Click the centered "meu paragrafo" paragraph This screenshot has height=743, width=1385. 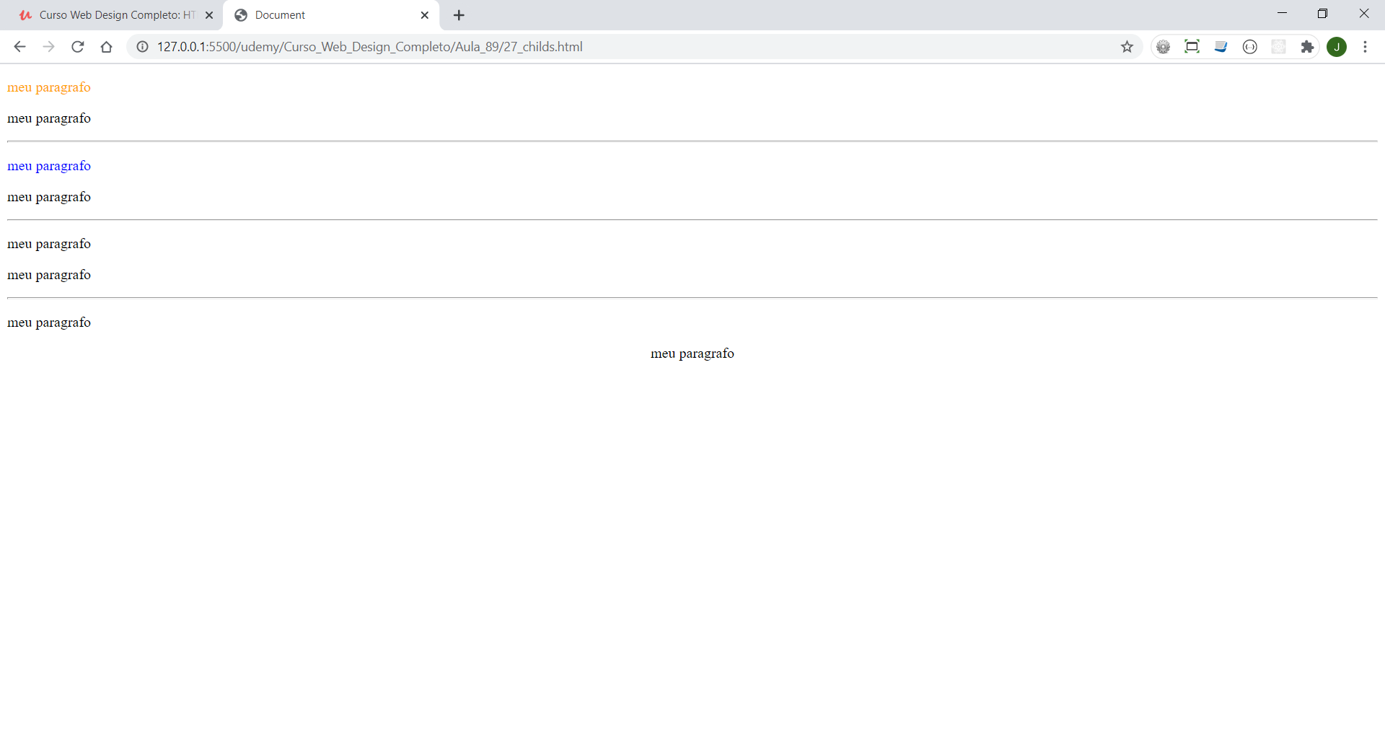[x=692, y=354]
